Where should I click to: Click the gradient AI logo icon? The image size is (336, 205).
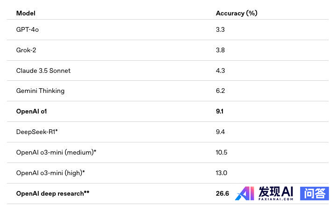pos(245,193)
